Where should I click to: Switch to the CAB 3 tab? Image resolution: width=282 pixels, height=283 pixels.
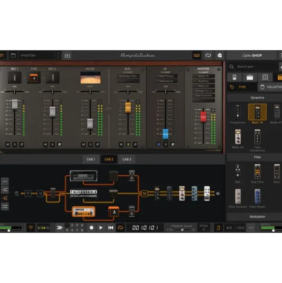click(x=127, y=159)
